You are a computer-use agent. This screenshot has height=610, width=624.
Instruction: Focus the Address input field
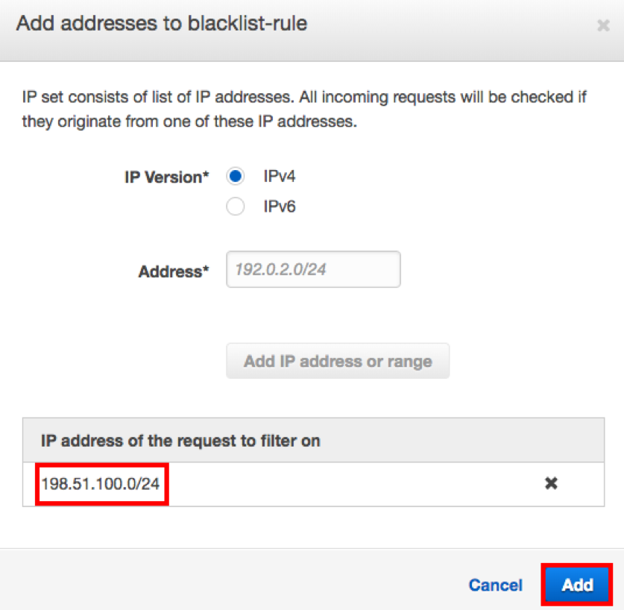point(313,269)
